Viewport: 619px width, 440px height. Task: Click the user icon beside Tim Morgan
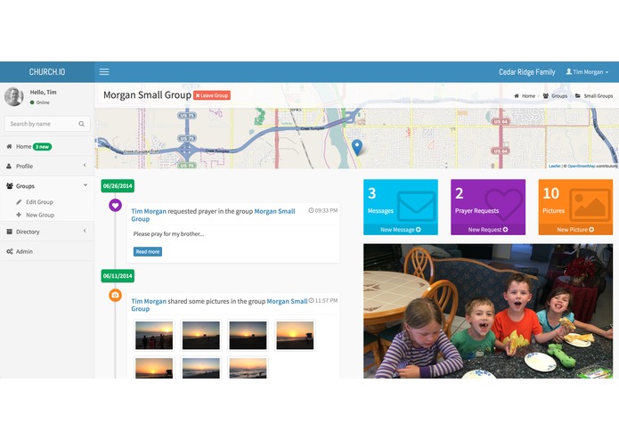point(569,72)
